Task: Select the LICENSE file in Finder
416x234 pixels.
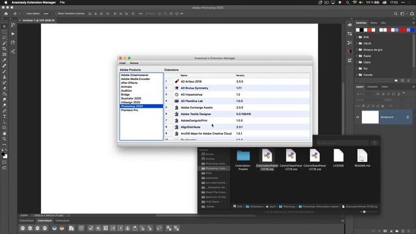Action: pyautogui.click(x=338, y=158)
